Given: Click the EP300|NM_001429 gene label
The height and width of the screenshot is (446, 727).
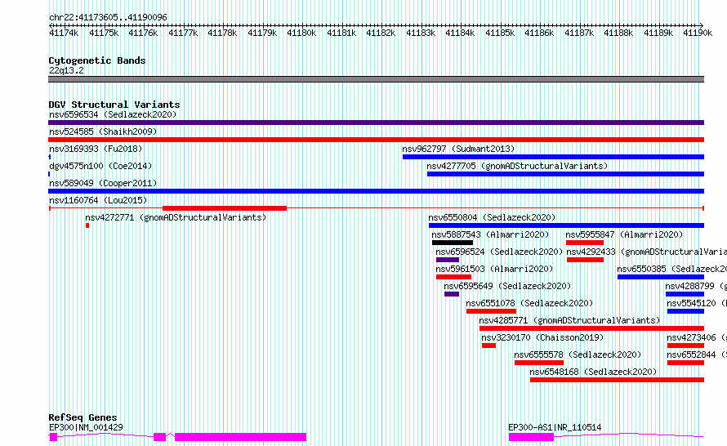Looking at the screenshot, I should coord(86,427).
